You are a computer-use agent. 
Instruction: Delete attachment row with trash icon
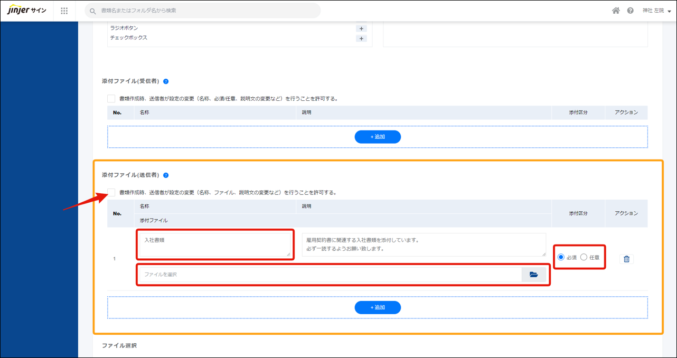[x=626, y=259]
